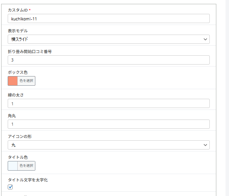
Task: Click the アイコンの形 label
Action: coord(20,136)
